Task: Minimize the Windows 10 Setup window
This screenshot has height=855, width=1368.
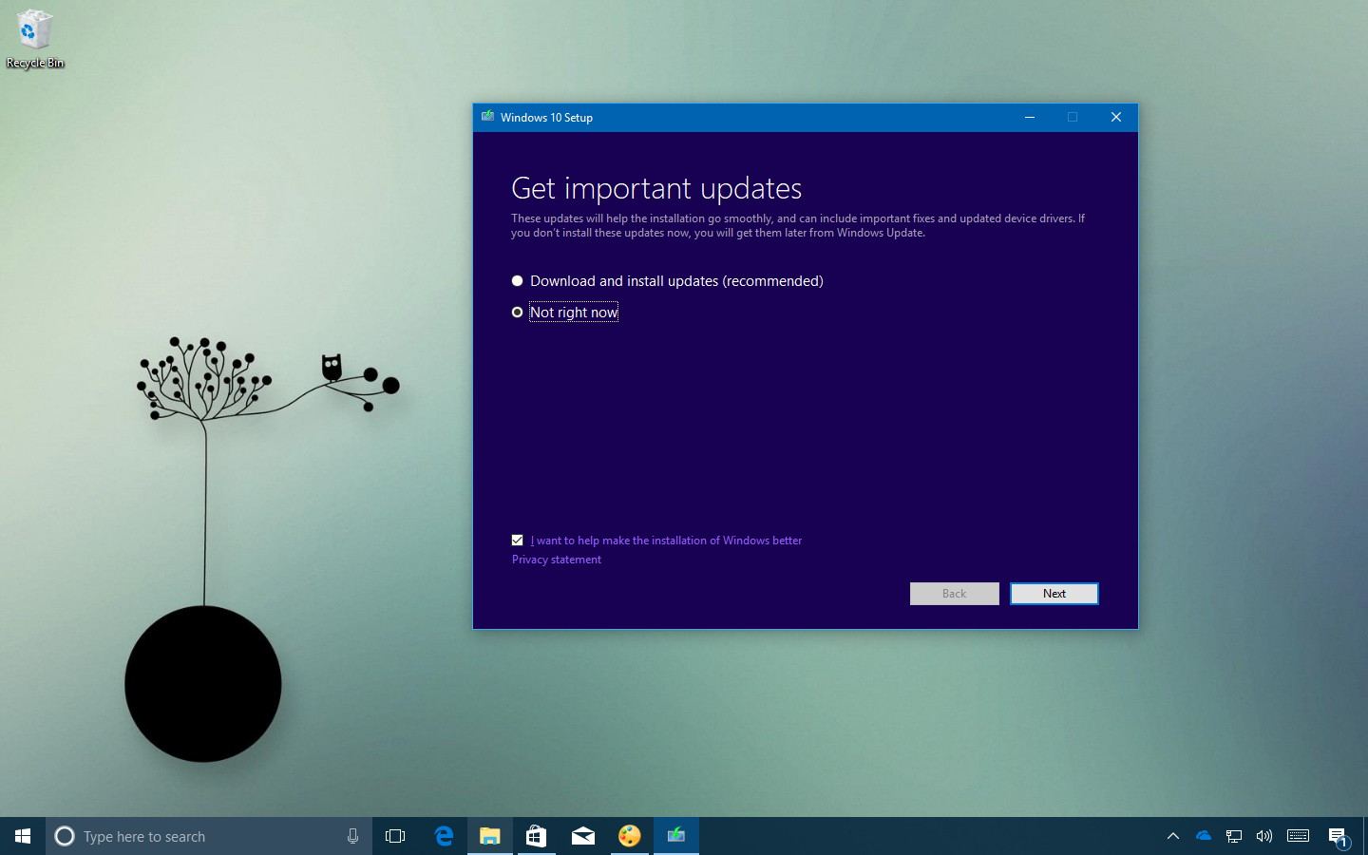Action: 1029,117
